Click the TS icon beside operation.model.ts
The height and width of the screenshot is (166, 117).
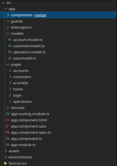pos(10,52)
